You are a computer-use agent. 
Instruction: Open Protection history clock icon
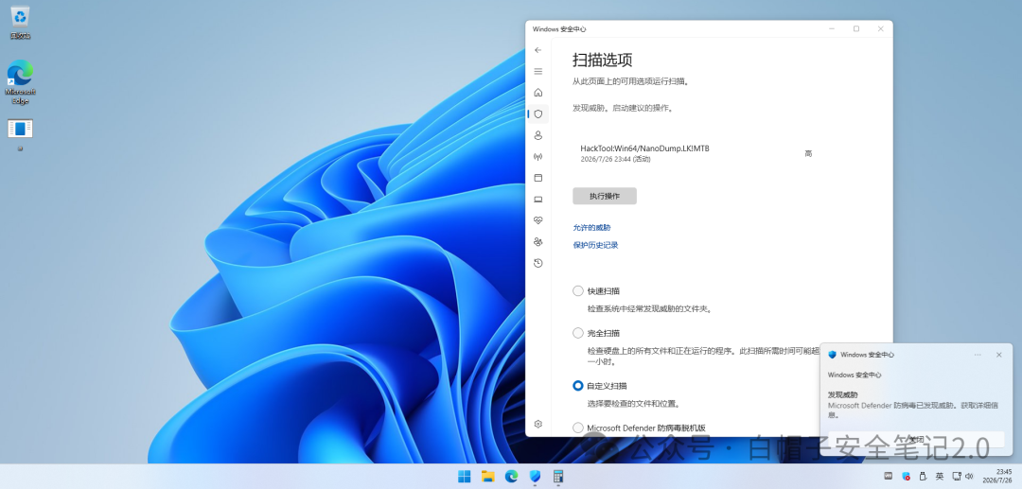(537, 263)
